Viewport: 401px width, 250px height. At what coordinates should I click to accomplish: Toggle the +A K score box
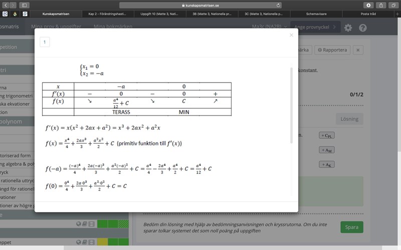pyautogui.click(x=326, y=164)
